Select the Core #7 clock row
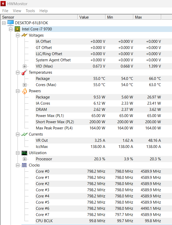The image size is (172, 225). click(104, 214)
